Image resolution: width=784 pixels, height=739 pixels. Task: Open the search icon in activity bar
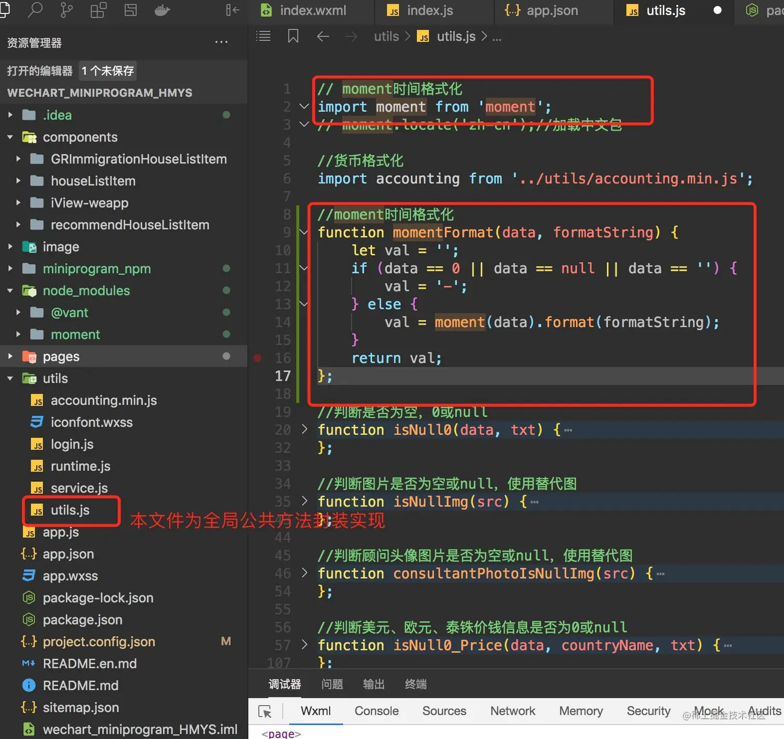(35, 10)
